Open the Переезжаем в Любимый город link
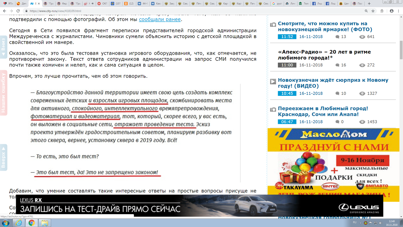The image size is (403, 227). (323, 111)
